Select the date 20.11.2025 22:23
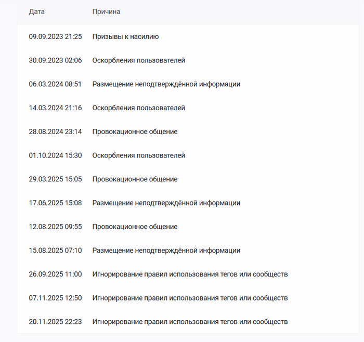The height and width of the screenshot is (342, 364). 55,322
